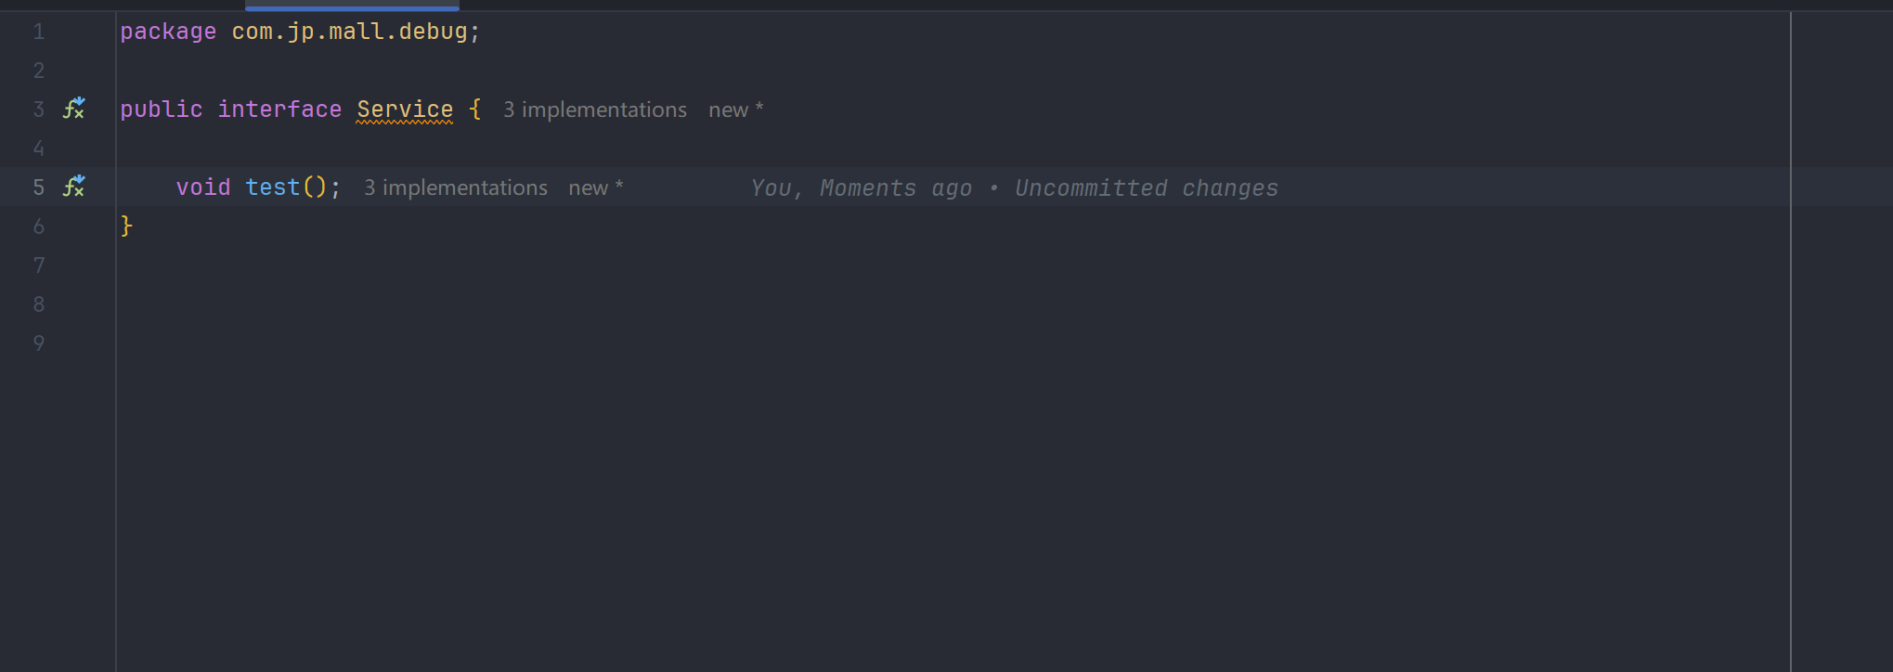Click the closing brace on line 6
1893x672 pixels.
coord(126,226)
